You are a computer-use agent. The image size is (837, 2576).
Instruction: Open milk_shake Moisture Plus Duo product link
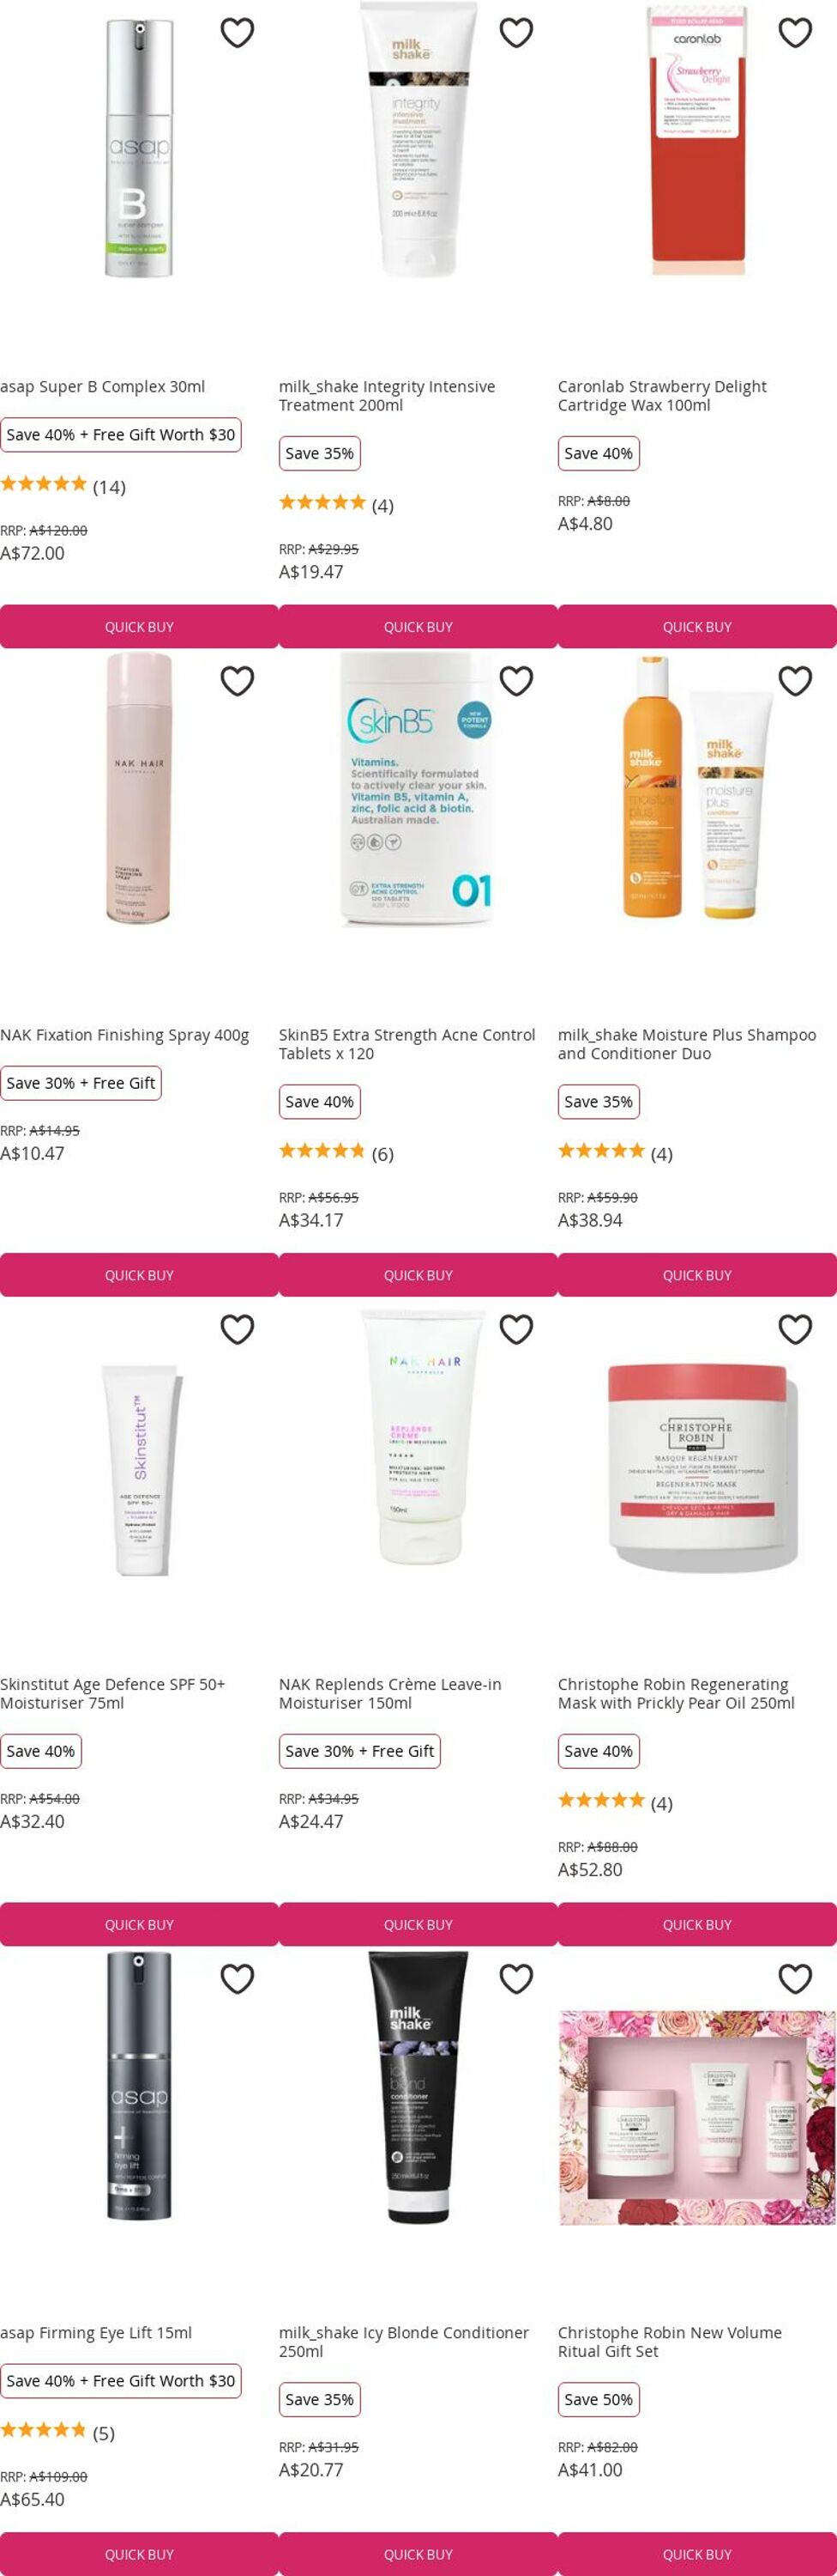[x=687, y=1044]
